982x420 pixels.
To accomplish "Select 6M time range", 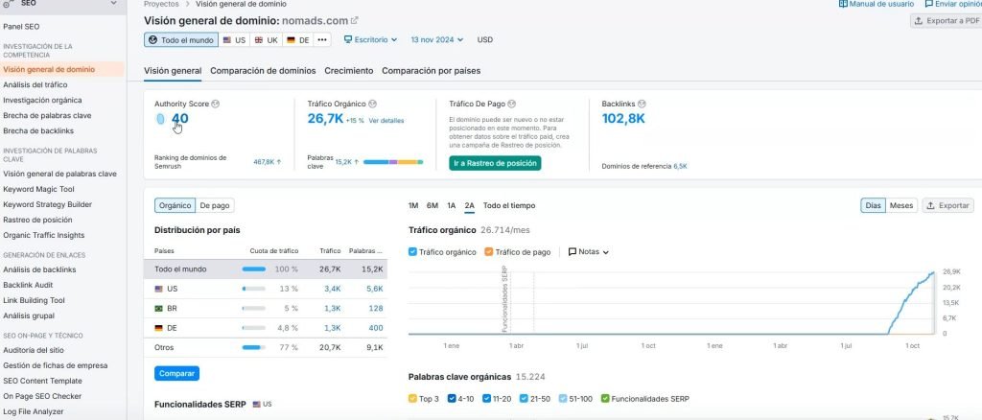I will click(x=433, y=206).
